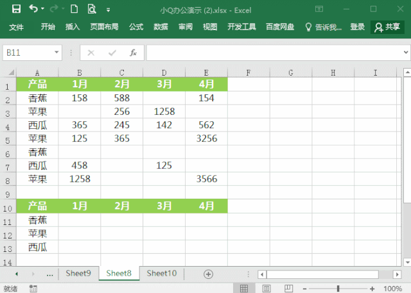Click the 产品 header cell in row 1
This screenshot has width=411, height=293.
37,84
